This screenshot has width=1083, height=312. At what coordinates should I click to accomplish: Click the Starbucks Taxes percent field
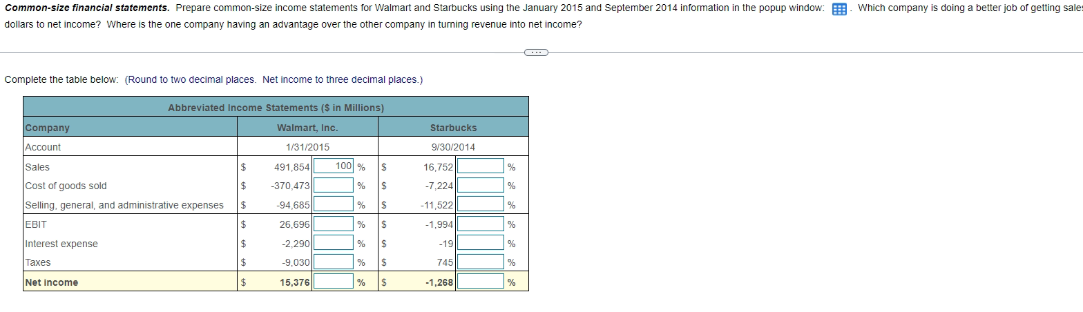pos(480,262)
